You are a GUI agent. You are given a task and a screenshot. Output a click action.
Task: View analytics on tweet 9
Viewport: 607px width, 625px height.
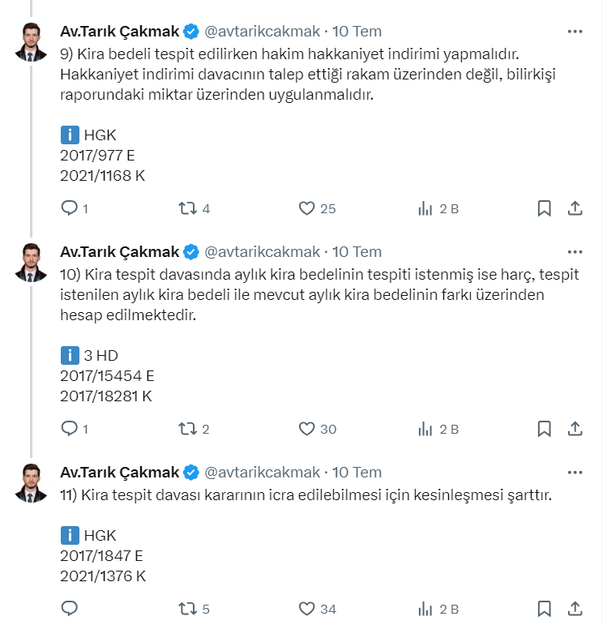(425, 208)
